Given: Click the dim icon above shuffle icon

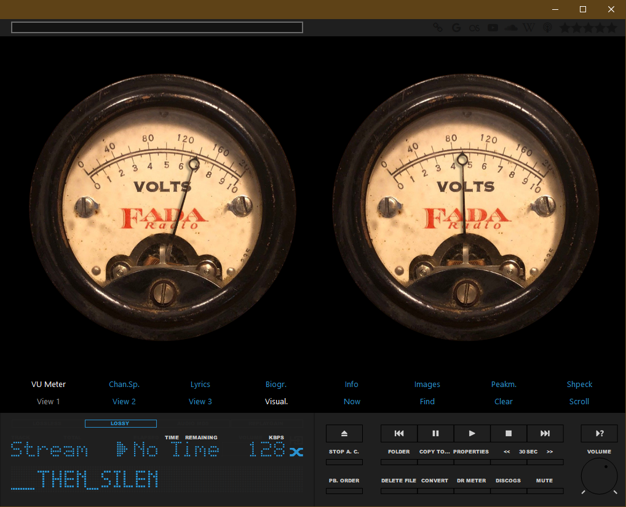Looking at the screenshot, I should [296, 441].
